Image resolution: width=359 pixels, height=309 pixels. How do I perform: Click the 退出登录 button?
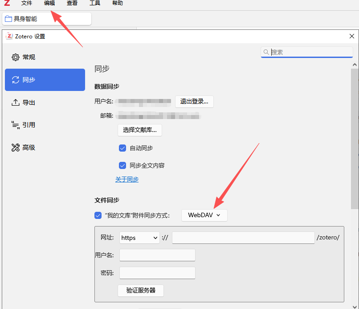tap(194, 101)
